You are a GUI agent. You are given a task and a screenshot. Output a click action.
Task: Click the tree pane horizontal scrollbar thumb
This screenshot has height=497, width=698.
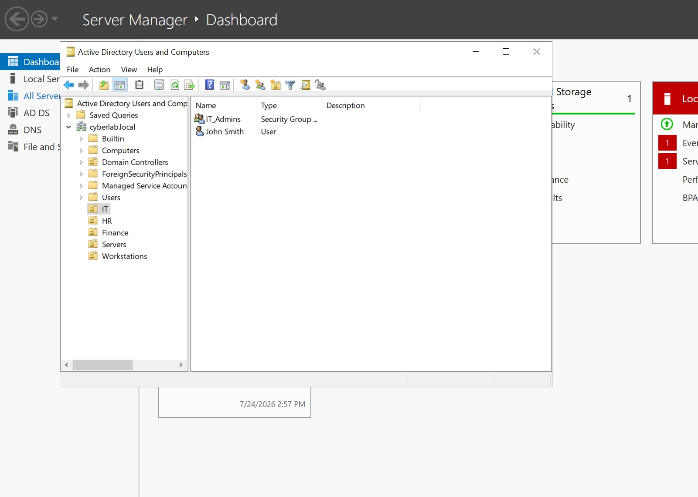tap(102, 365)
